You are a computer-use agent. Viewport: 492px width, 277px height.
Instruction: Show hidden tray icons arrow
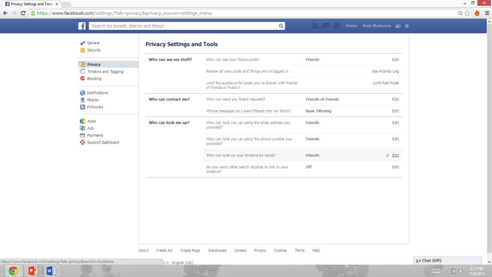point(446,271)
